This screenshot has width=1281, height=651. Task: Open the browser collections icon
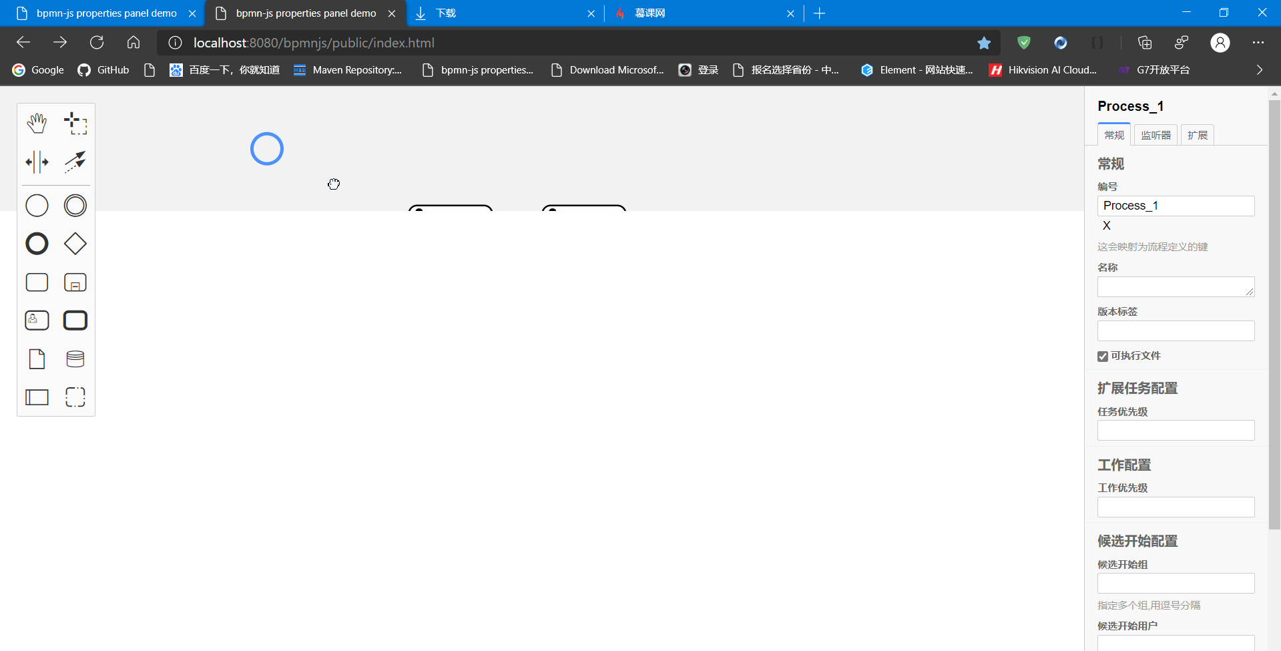[x=1145, y=43]
